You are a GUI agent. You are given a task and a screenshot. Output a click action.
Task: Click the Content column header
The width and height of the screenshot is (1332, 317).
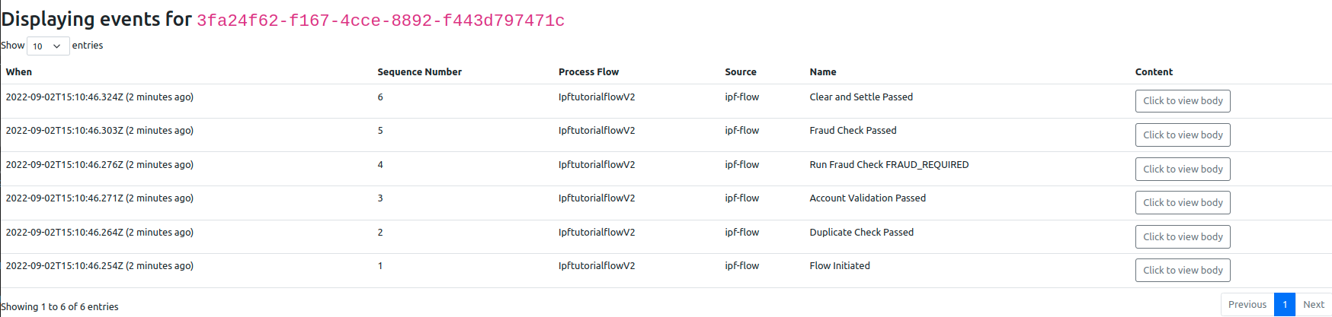pos(1154,72)
